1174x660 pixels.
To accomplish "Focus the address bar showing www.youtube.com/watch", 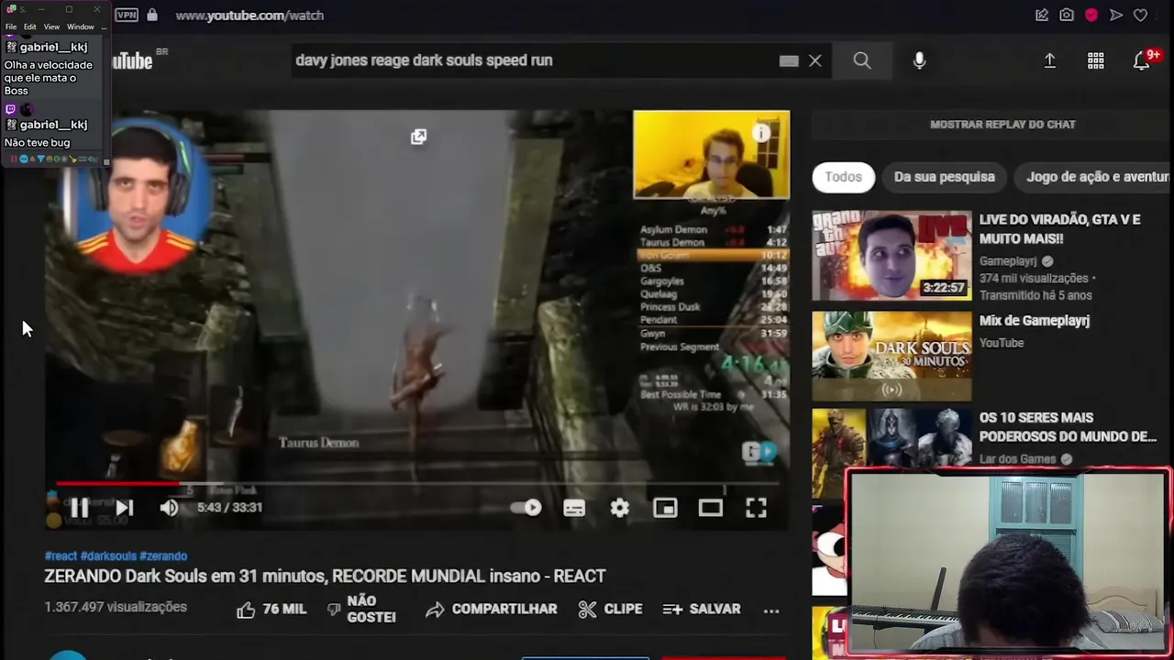I will coord(249,15).
